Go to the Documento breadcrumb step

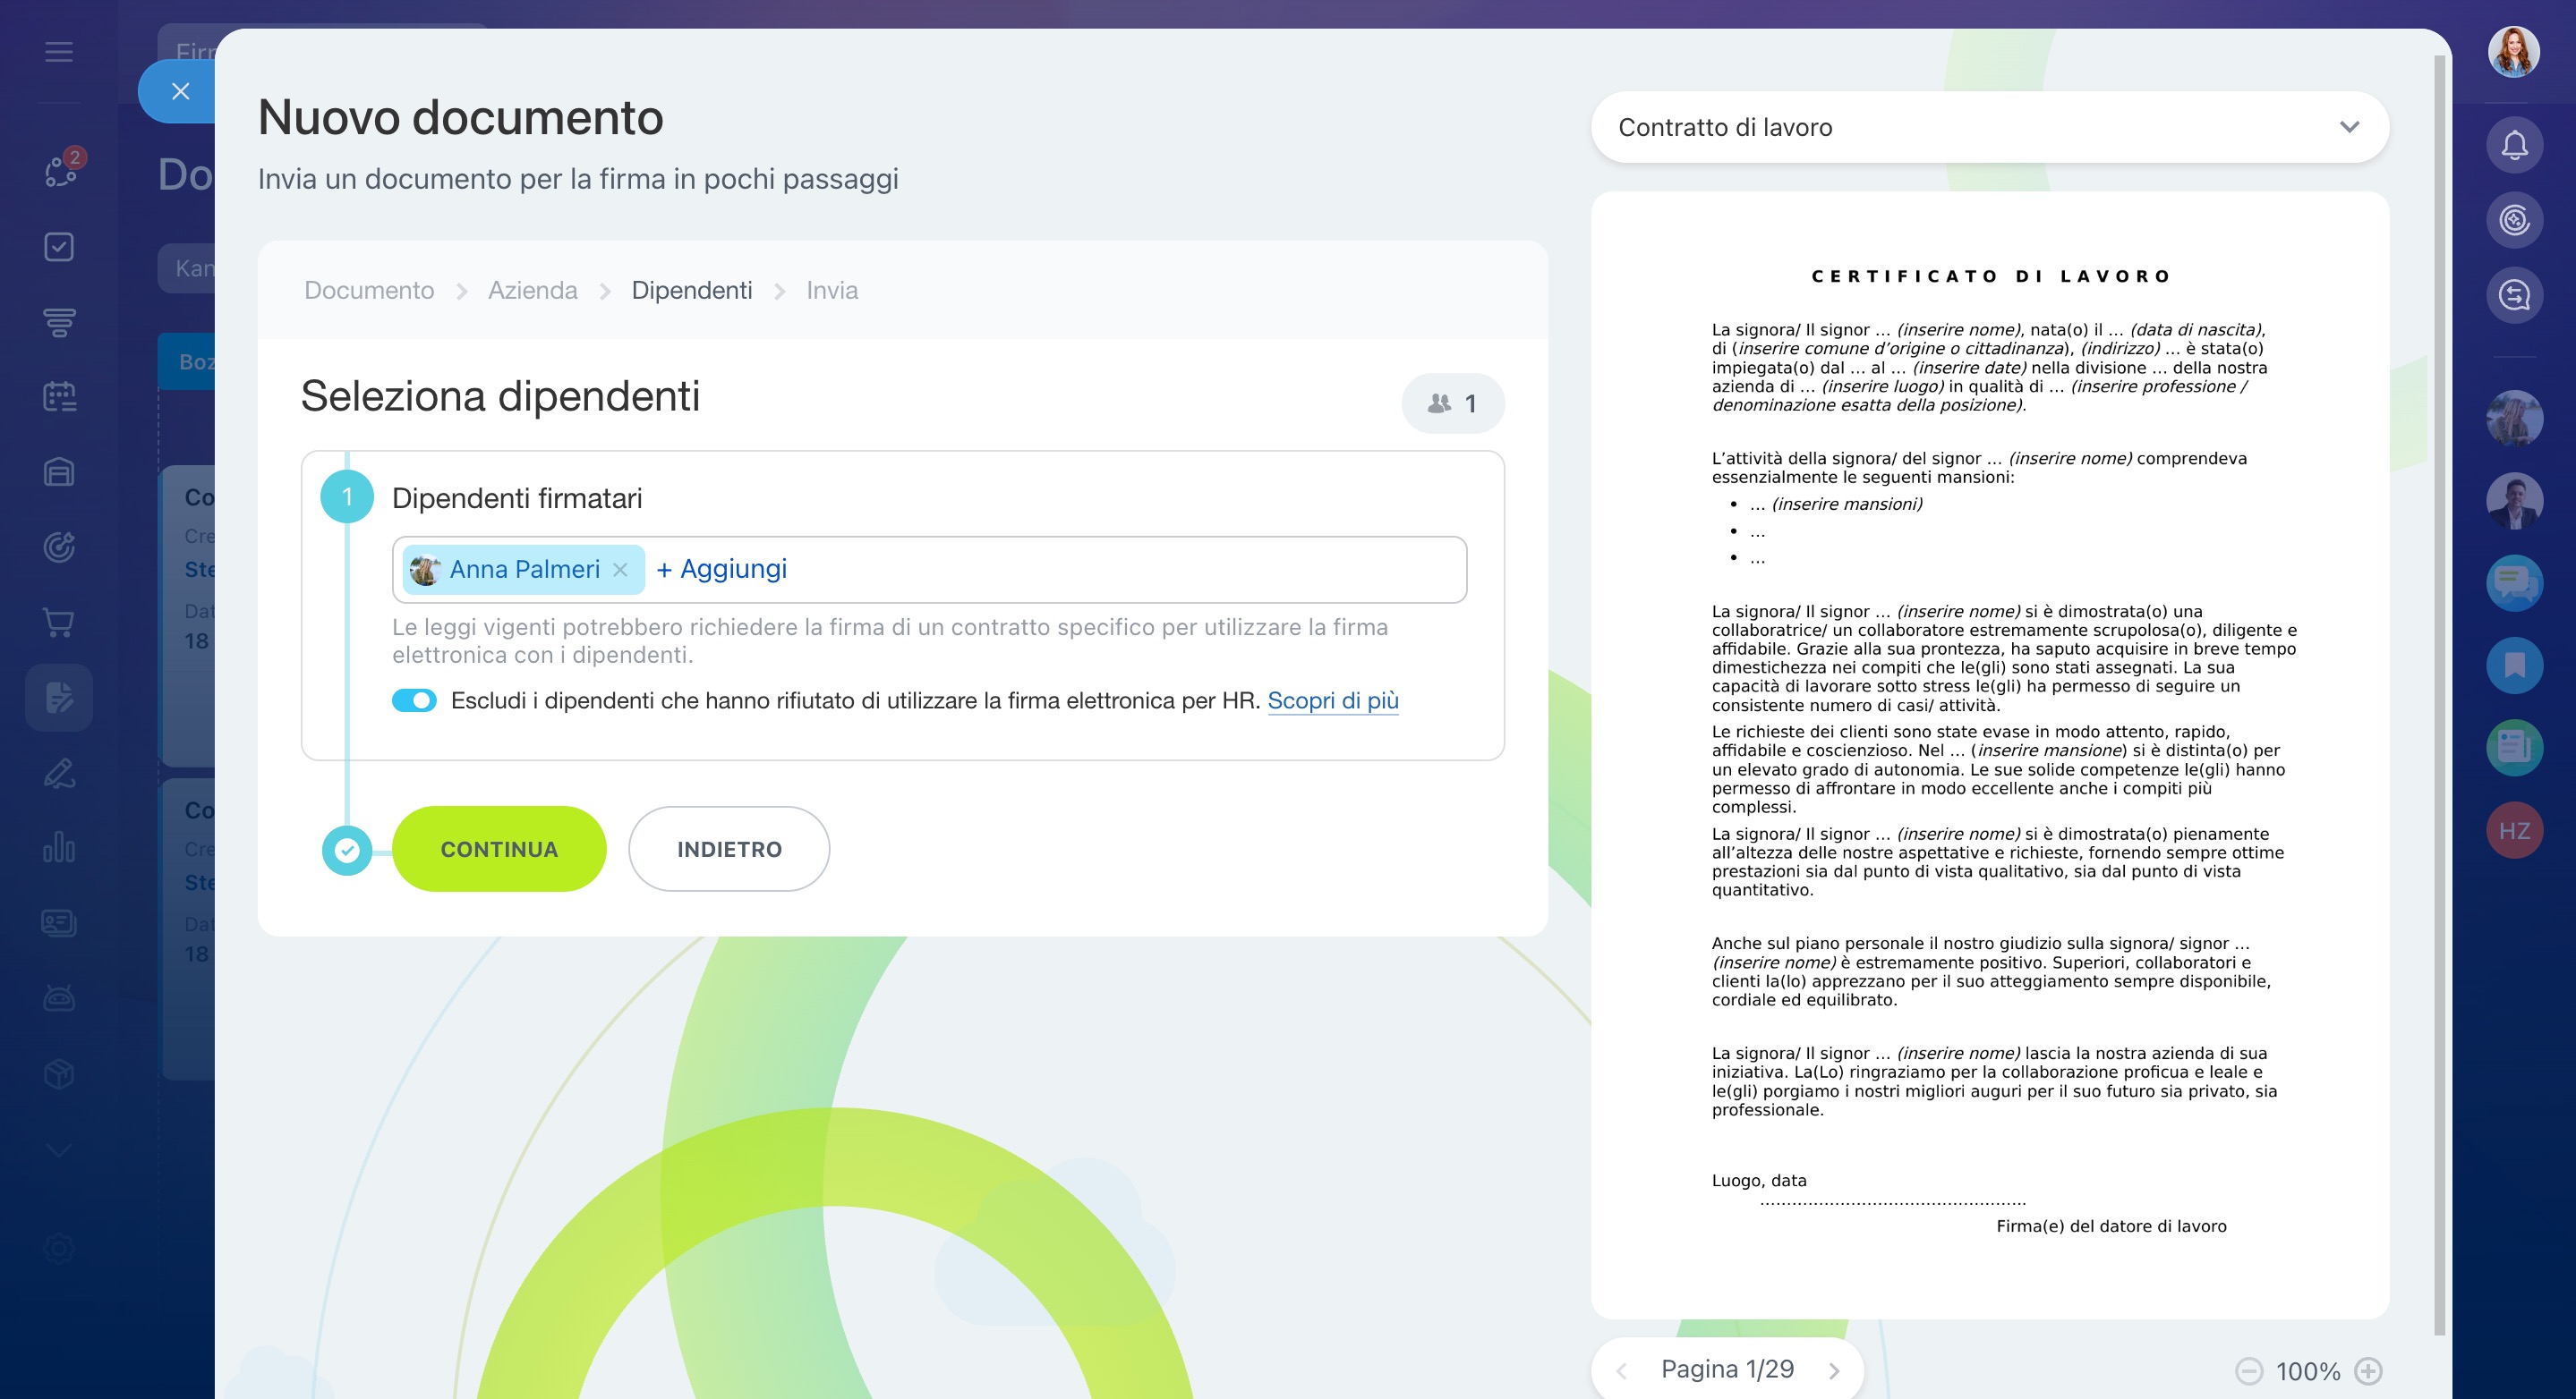pos(369,290)
